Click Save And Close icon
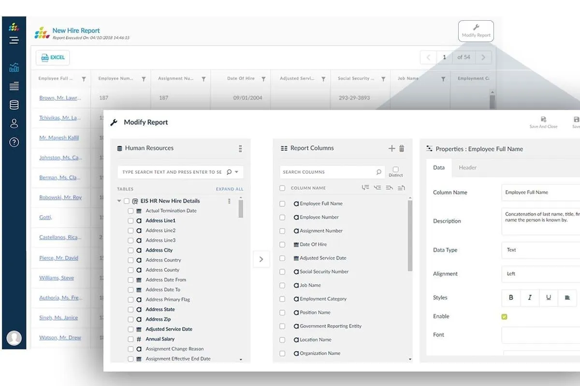580x386 pixels. (543, 122)
